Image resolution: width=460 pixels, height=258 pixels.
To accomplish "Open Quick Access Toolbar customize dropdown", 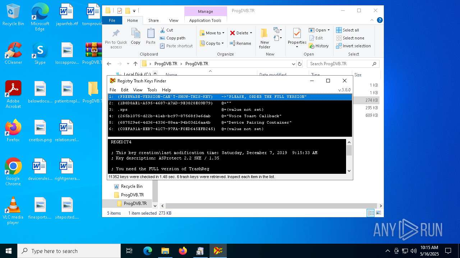I will point(134,11).
